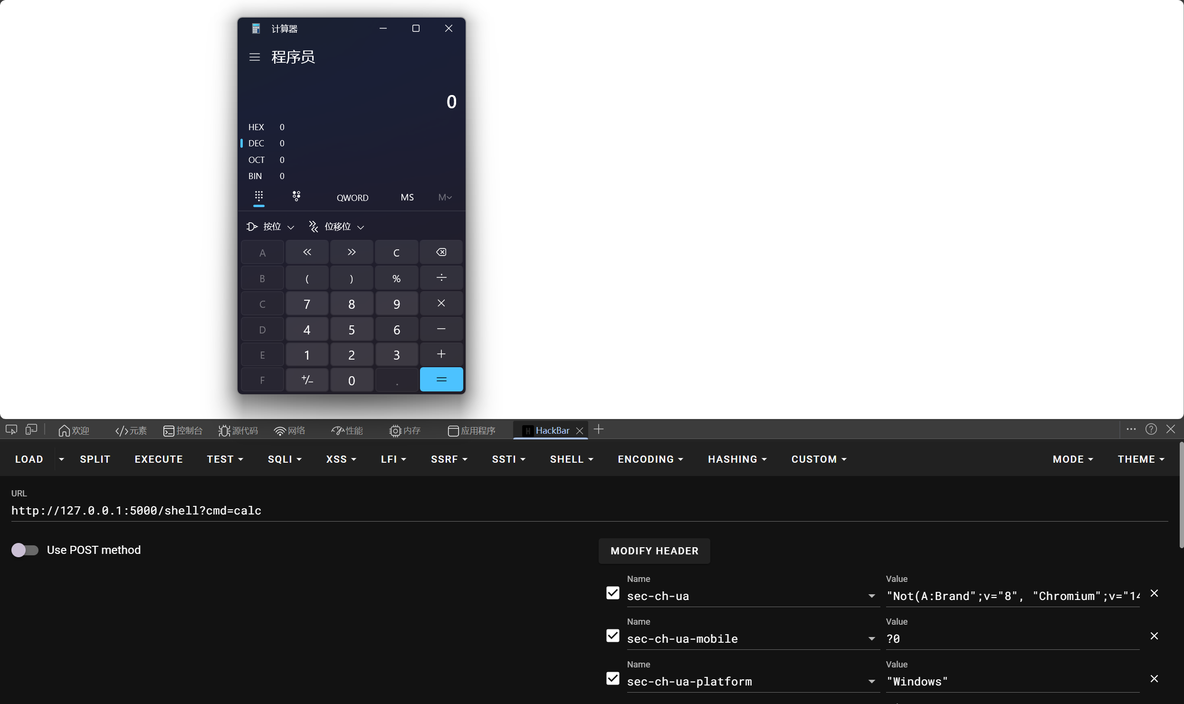Activate the DevTools inspect element picker icon

pyautogui.click(x=11, y=430)
